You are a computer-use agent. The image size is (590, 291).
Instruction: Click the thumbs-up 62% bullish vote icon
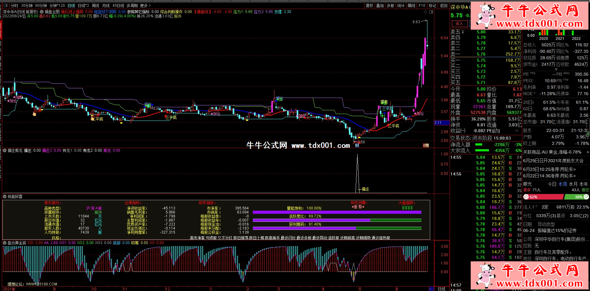(x=526, y=197)
